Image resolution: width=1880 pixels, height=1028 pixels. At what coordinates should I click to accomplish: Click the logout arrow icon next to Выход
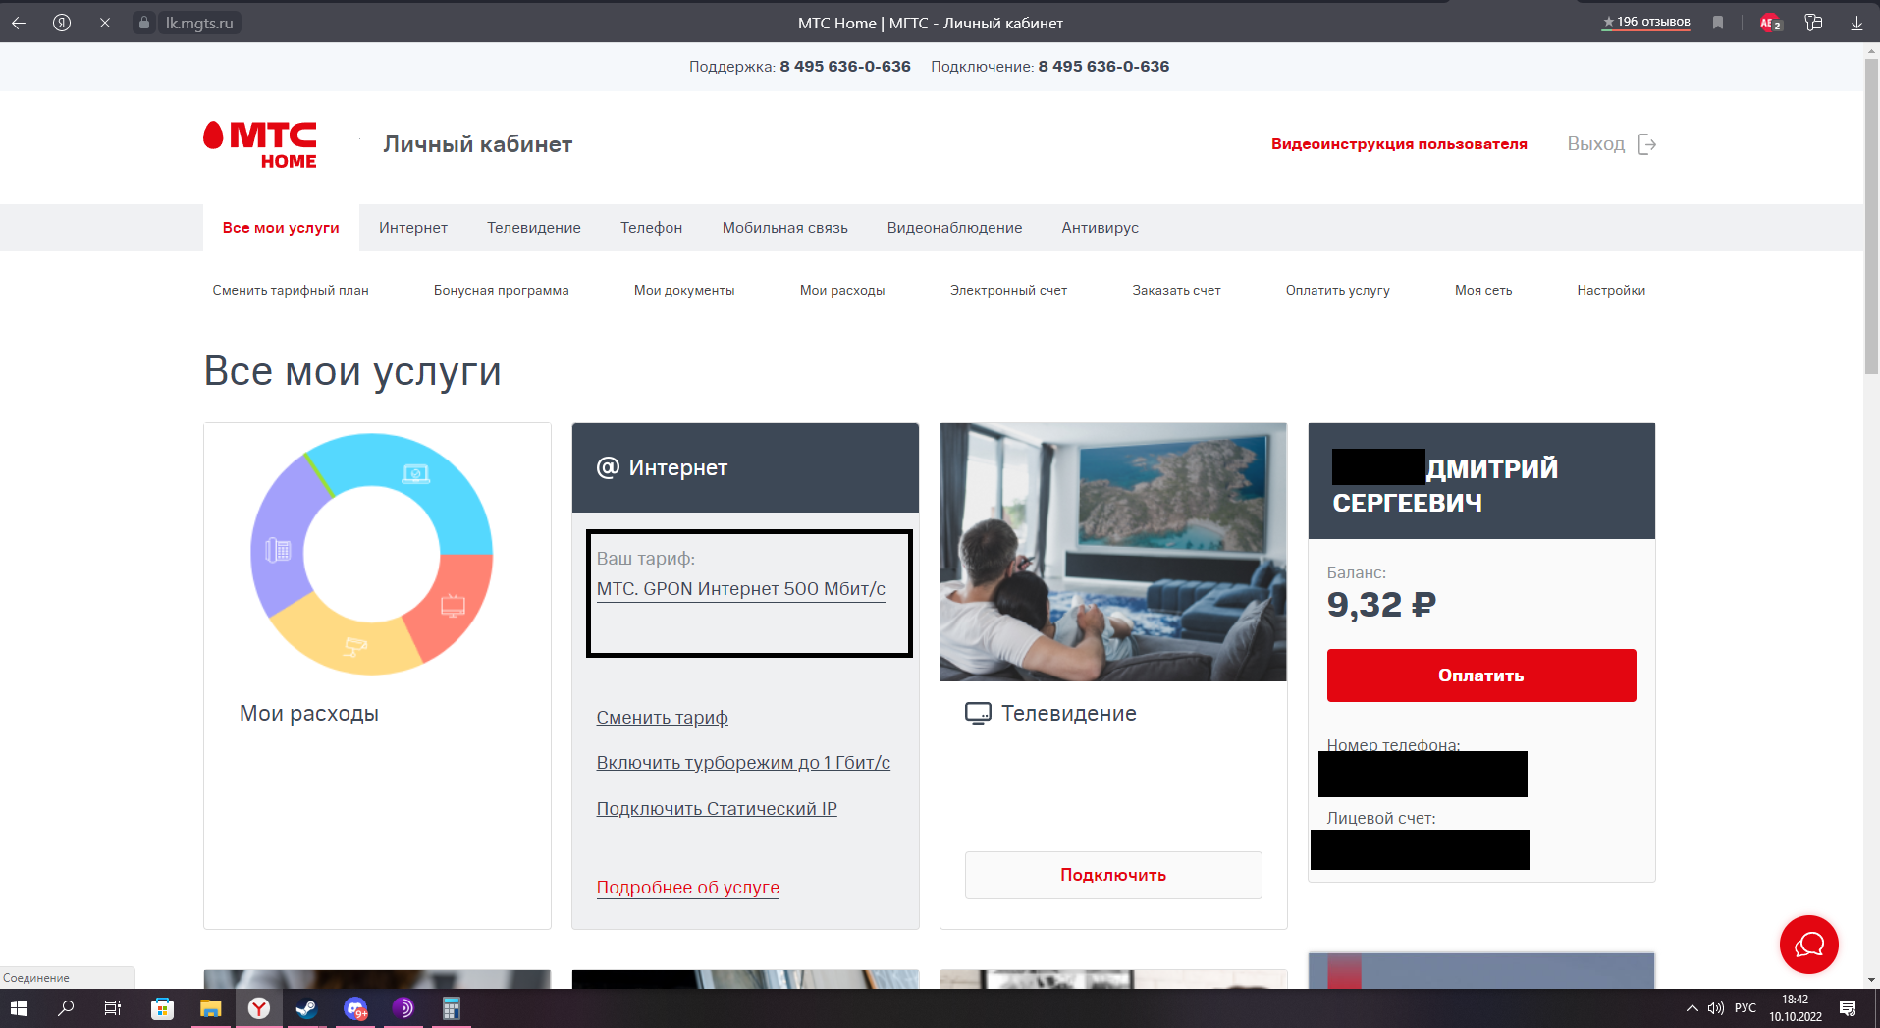[1647, 144]
